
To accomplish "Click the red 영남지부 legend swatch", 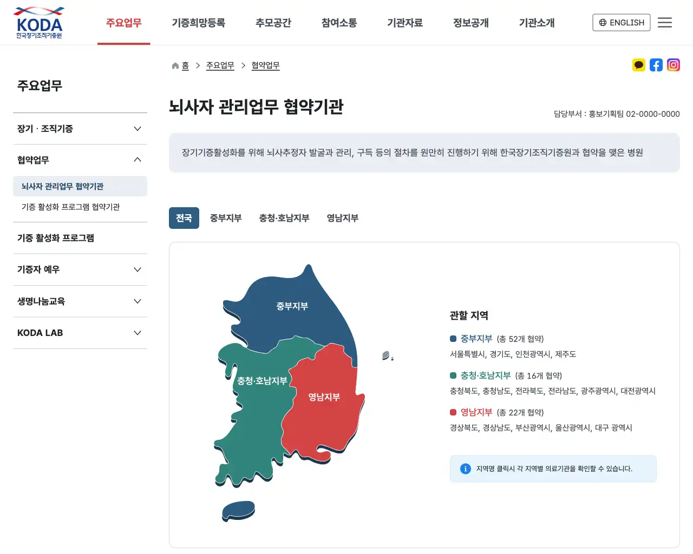I will click(x=453, y=412).
